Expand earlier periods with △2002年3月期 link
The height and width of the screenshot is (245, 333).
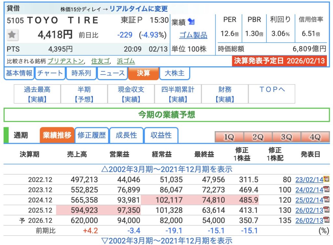(x=167, y=169)
